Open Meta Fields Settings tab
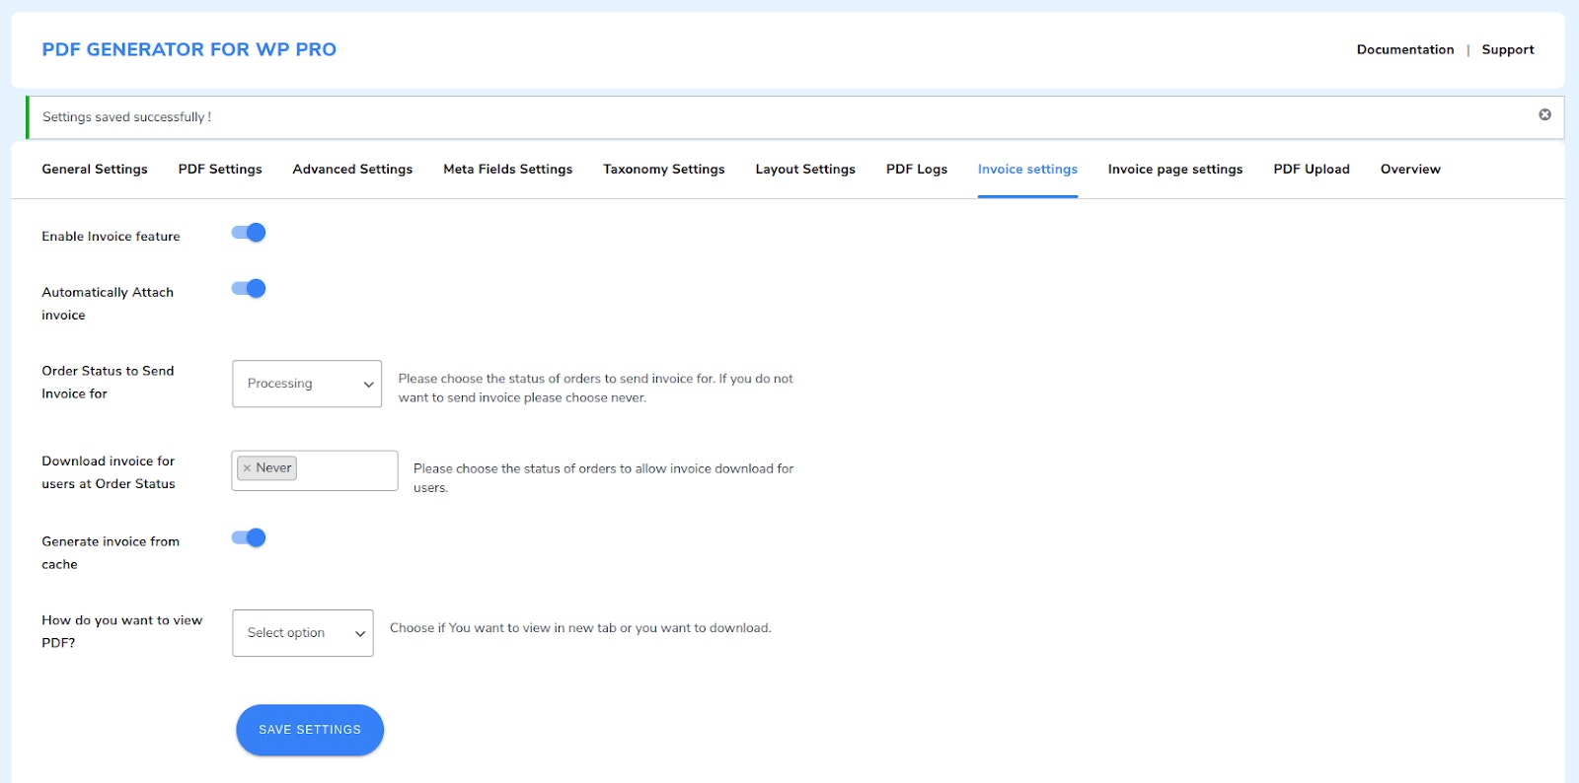This screenshot has width=1579, height=783. coord(508,170)
